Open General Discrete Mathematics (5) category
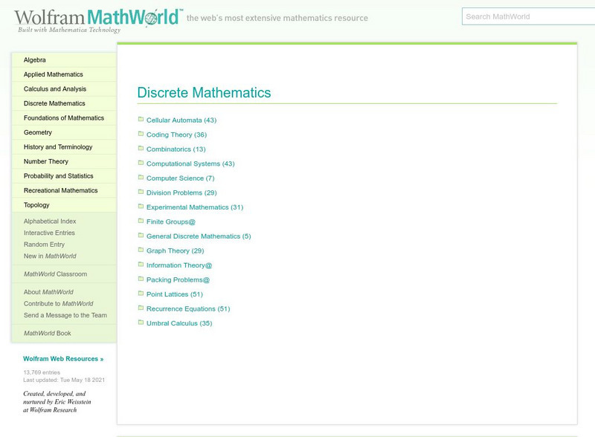The image size is (595, 437). 199,236
